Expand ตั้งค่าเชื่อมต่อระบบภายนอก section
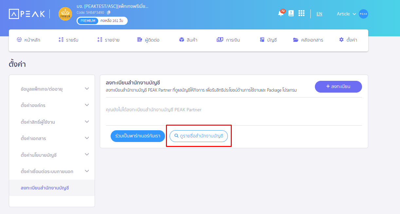Screen dimensions: 400x214 [x=52, y=171]
